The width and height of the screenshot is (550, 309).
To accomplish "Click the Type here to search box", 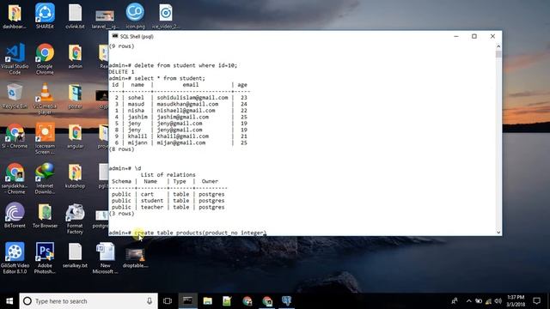I will click(89, 301).
